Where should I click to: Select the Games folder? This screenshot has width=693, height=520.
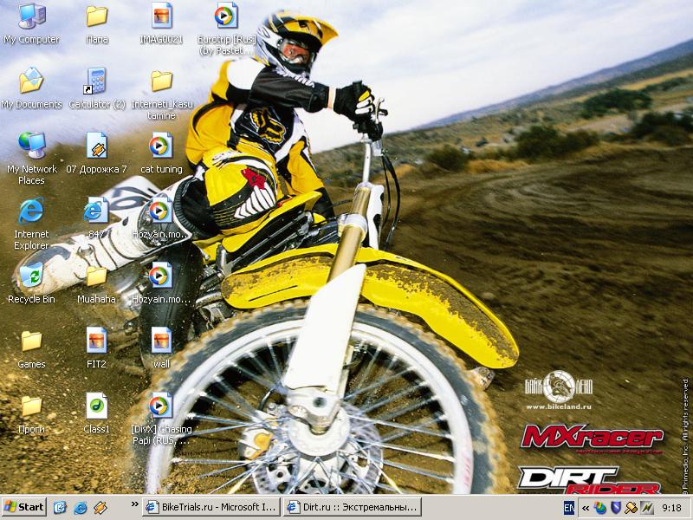31,341
